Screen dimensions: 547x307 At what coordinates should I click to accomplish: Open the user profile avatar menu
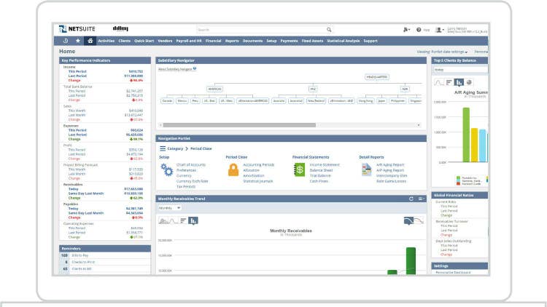pos(438,30)
